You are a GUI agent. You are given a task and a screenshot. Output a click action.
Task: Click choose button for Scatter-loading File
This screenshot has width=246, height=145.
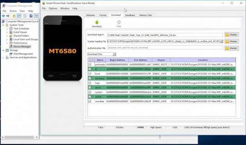pyautogui.click(x=232, y=41)
